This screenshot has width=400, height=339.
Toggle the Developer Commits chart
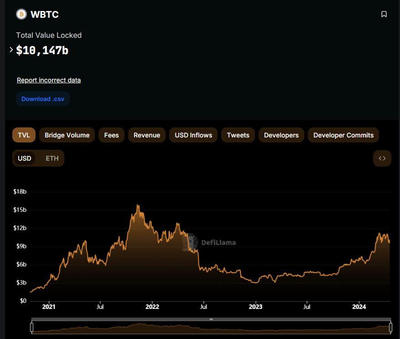pos(343,135)
